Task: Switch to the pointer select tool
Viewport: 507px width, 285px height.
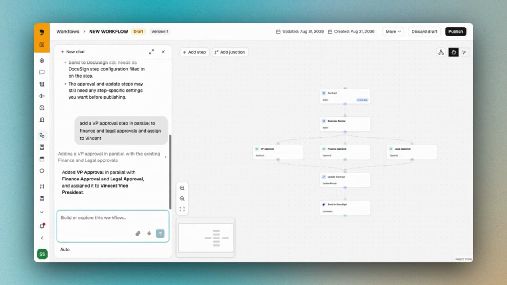Action: point(464,52)
